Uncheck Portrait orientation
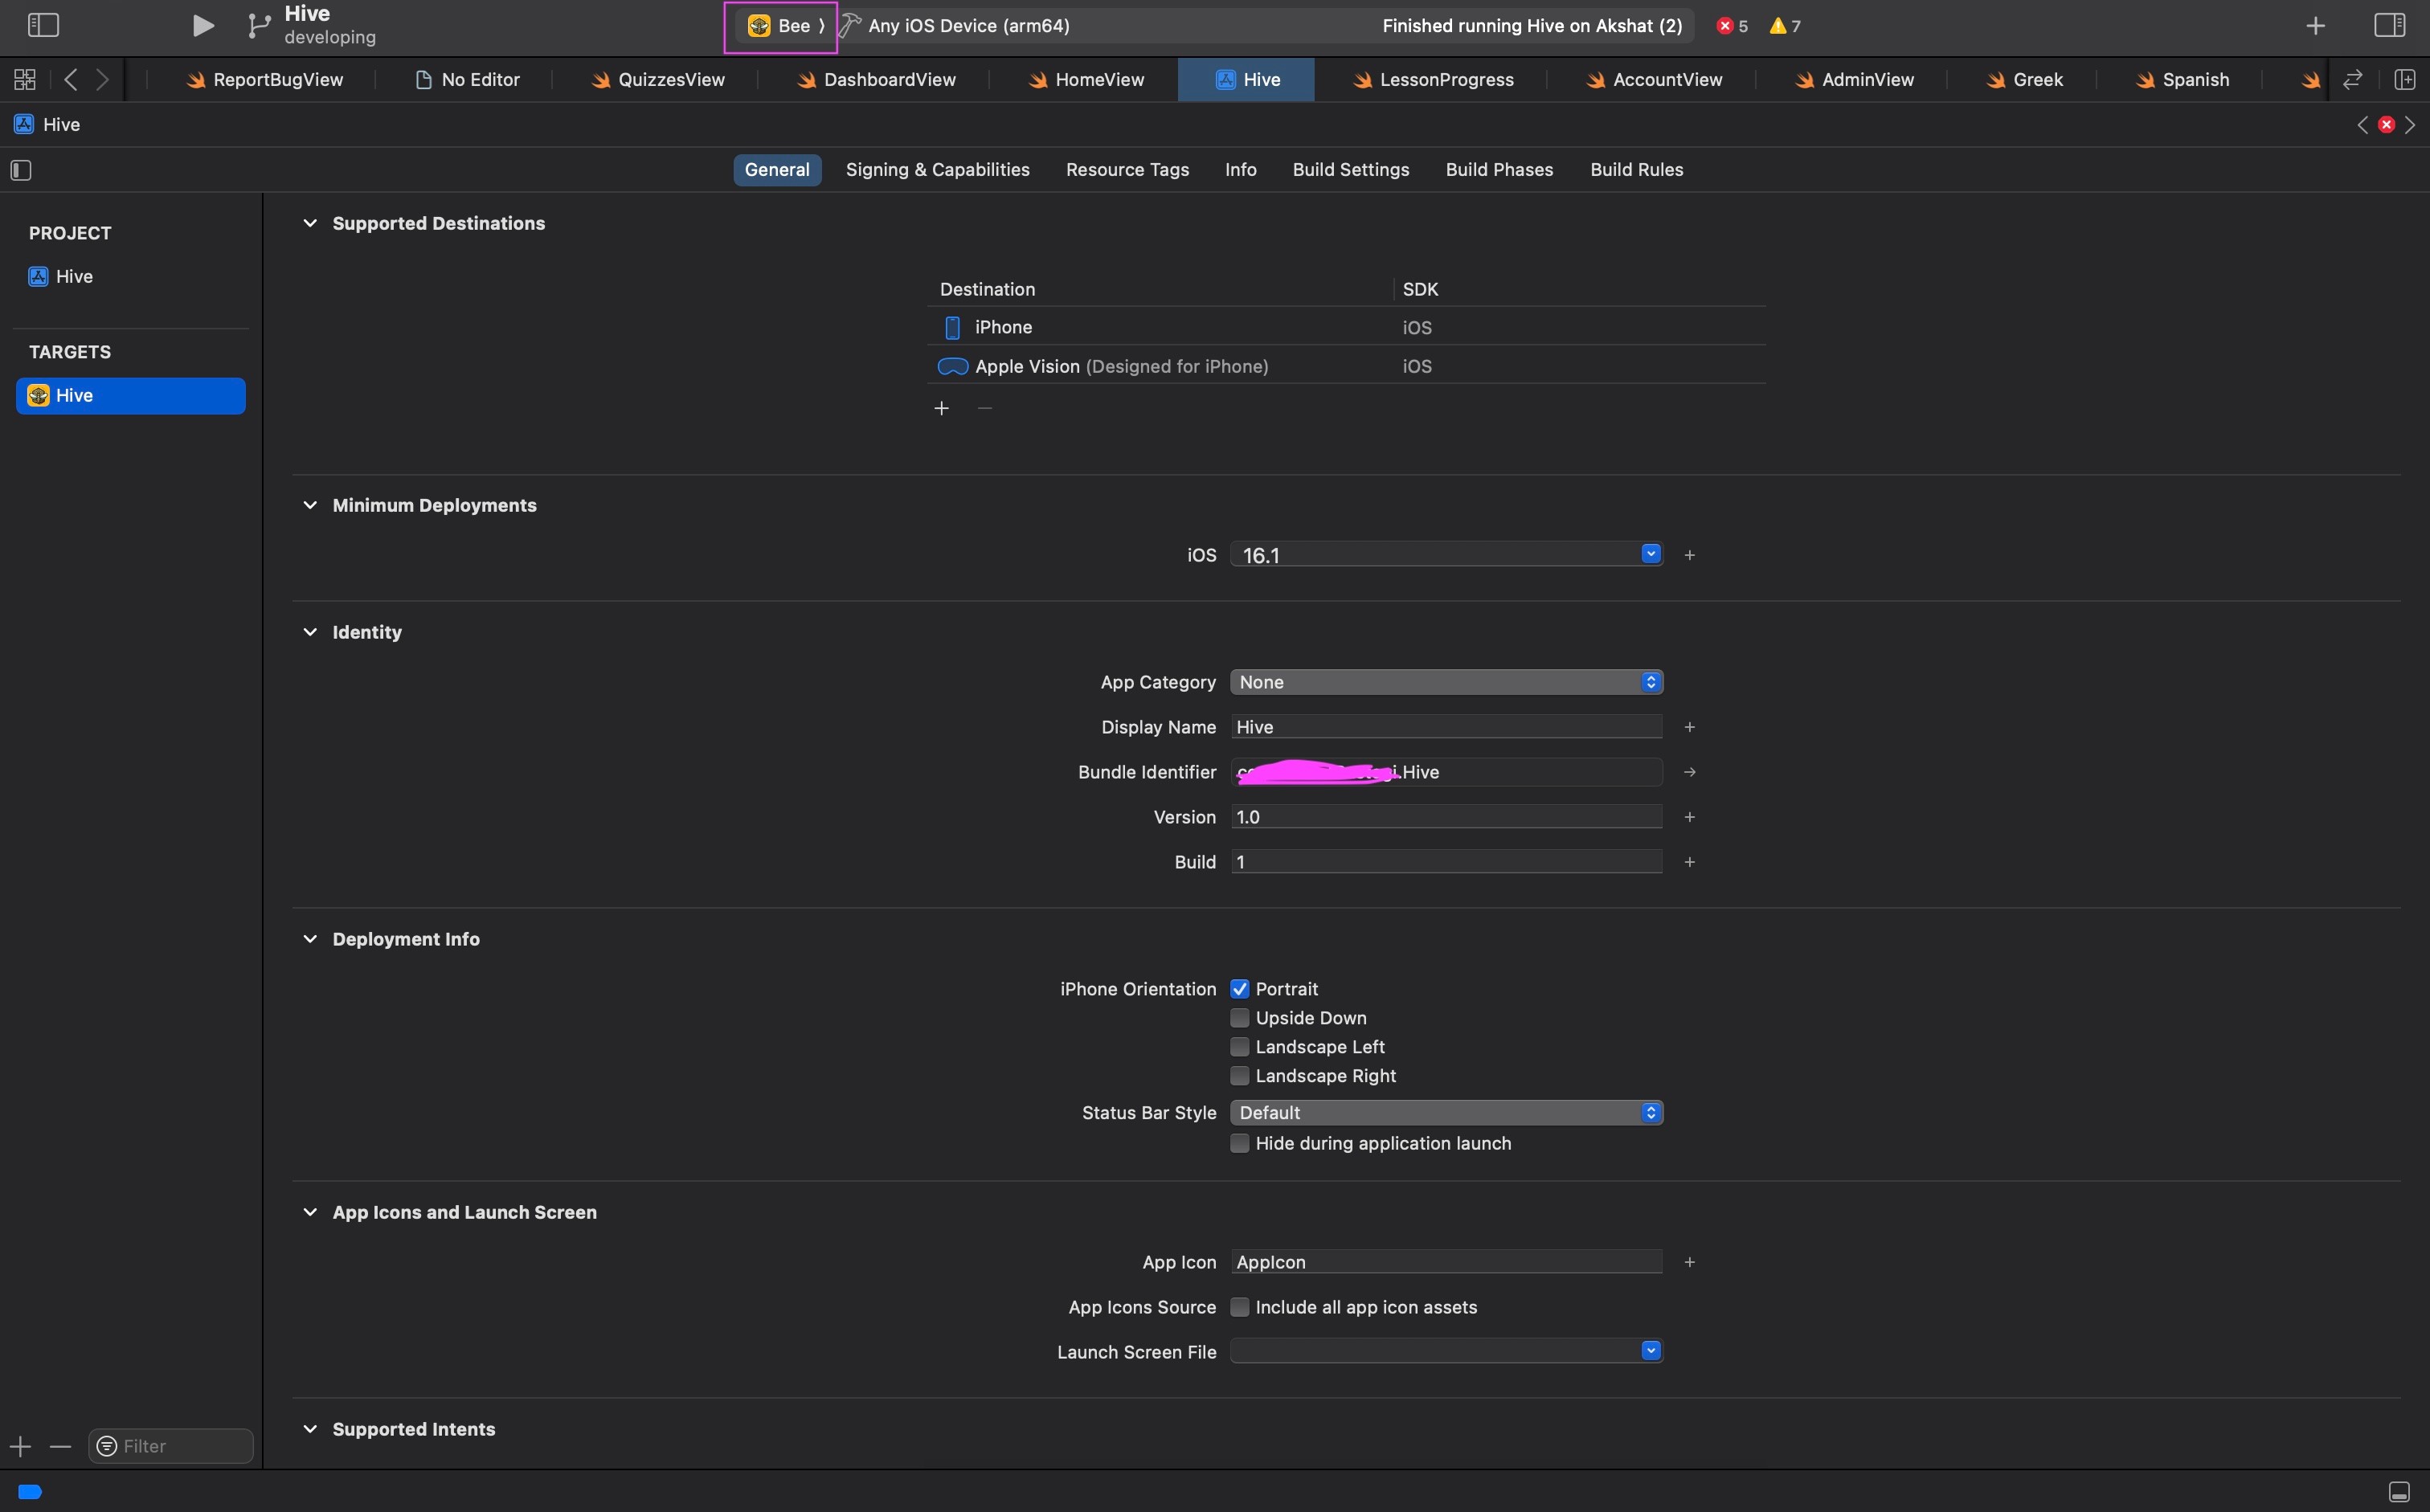 [1239, 989]
